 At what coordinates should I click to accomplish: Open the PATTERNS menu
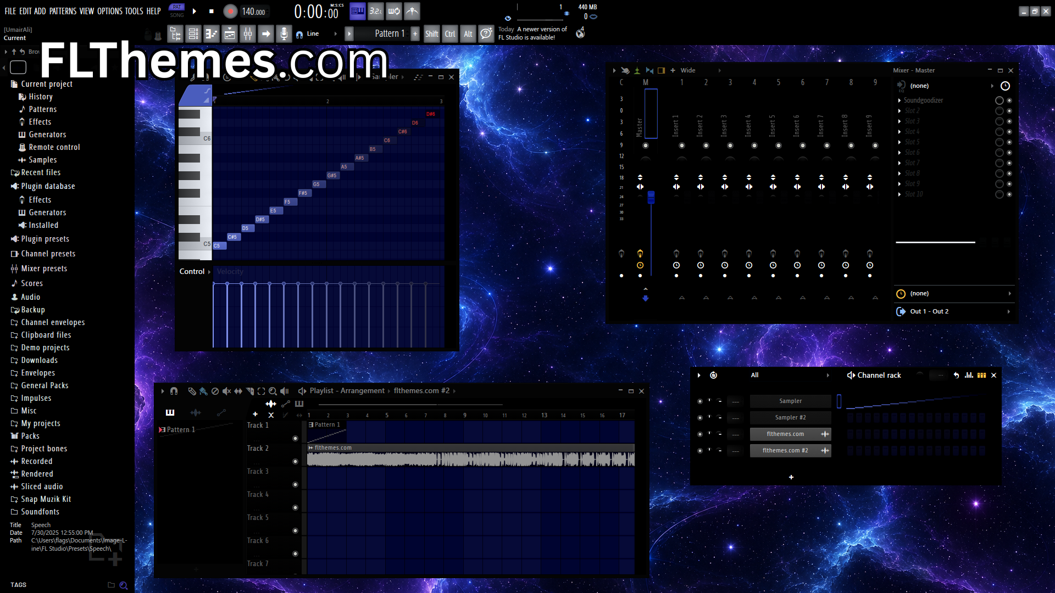pos(63,11)
